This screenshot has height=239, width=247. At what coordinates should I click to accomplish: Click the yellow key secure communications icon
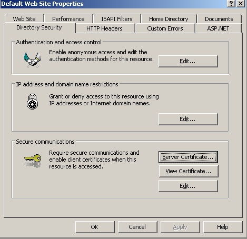(33, 161)
